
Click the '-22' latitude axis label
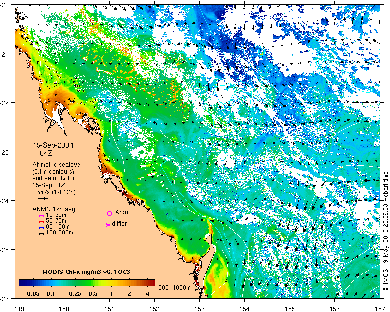[5, 102]
